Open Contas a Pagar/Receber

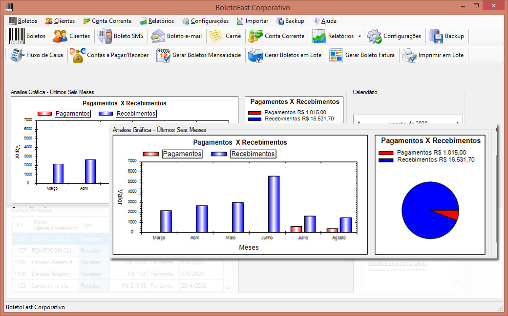(x=109, y=55)
